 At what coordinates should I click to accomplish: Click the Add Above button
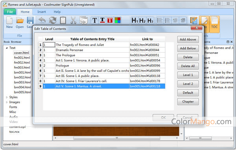tap(188, 40)
